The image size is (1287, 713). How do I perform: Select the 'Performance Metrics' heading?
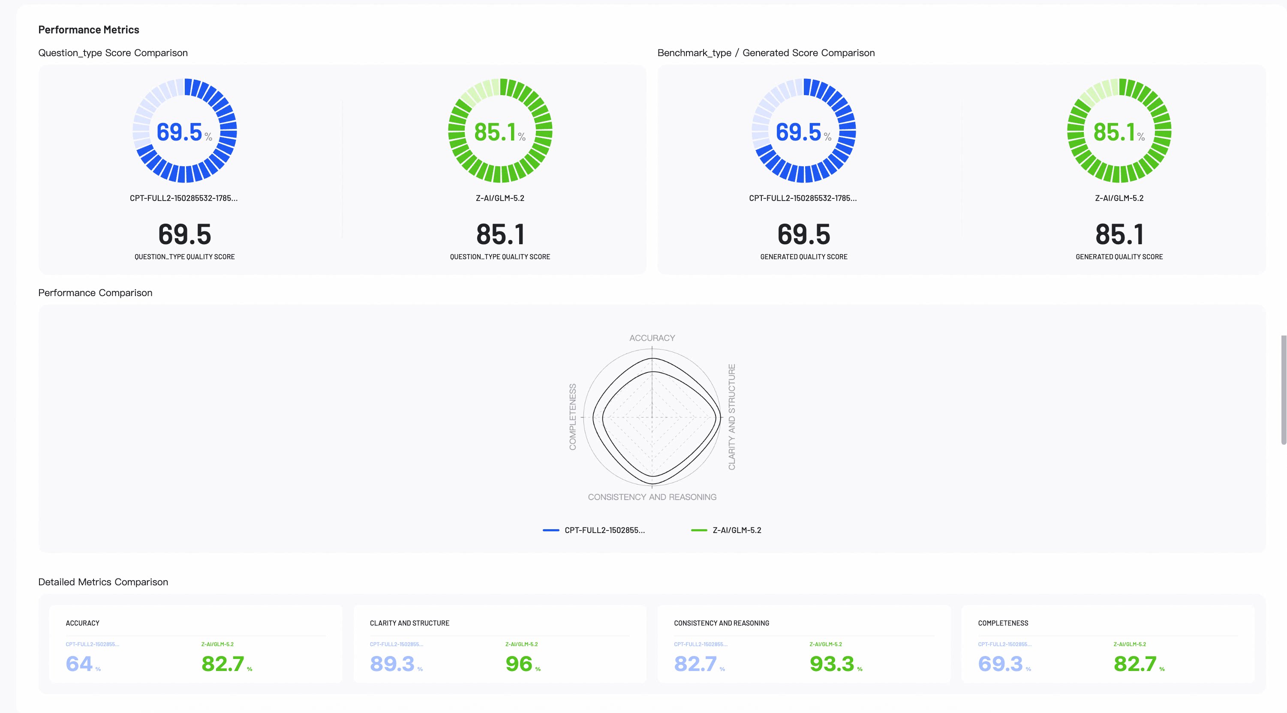pyautogui.click(x=89, y=30)
